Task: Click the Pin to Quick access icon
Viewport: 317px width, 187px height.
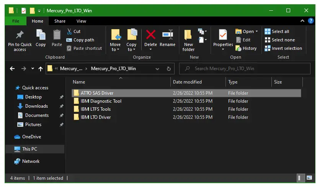Action: 20,36
